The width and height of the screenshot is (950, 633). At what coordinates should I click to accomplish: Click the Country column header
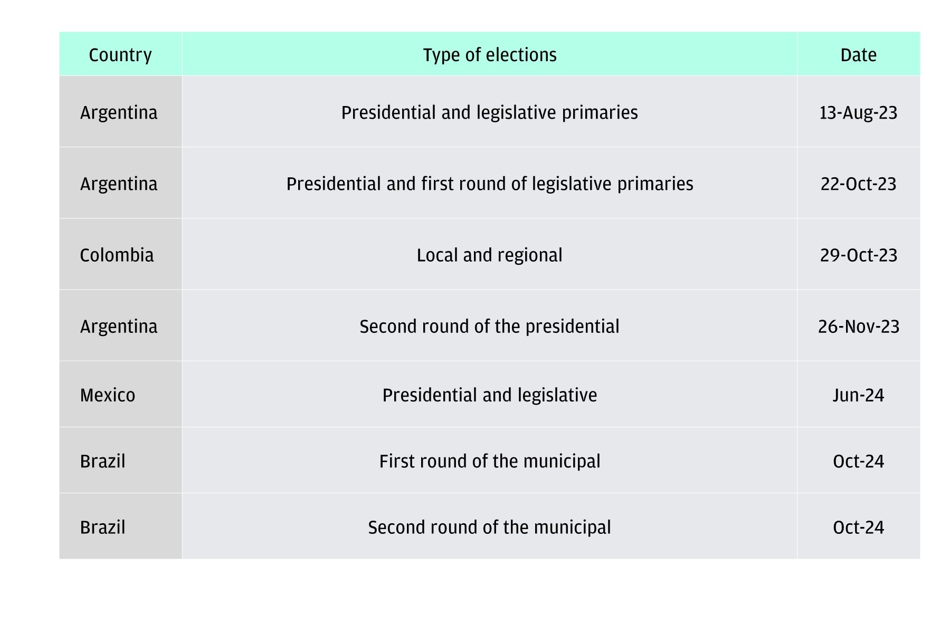(120, 54)
